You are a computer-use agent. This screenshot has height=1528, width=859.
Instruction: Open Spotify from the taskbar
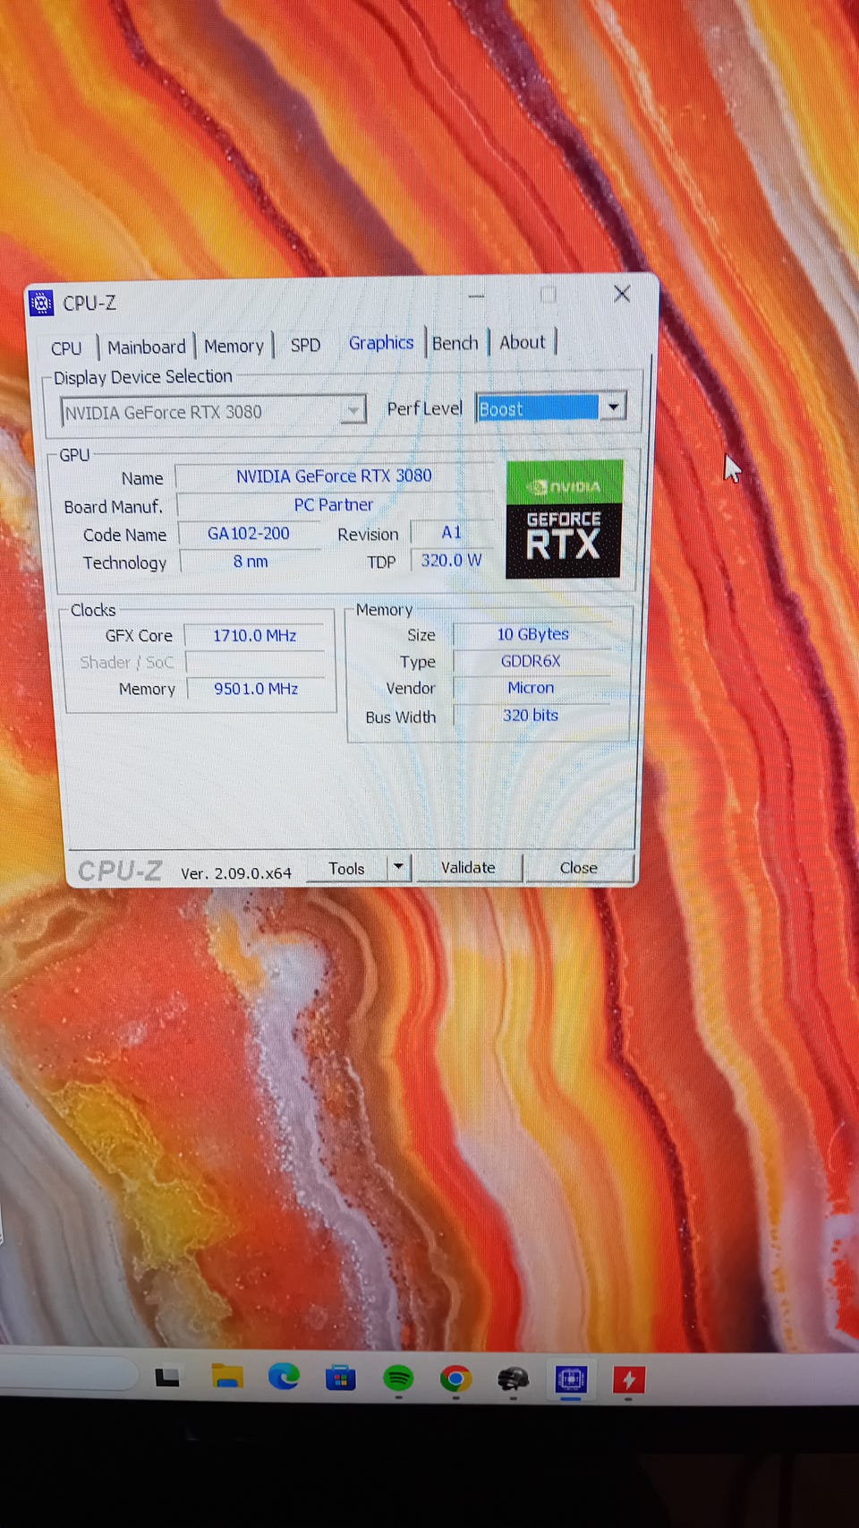point(397,1378)
